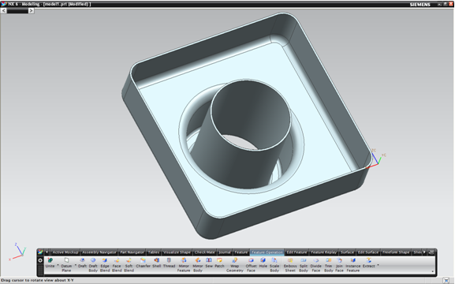Expand the Extract dropdown arrow
Screen dimensions: 455x284
378,265
